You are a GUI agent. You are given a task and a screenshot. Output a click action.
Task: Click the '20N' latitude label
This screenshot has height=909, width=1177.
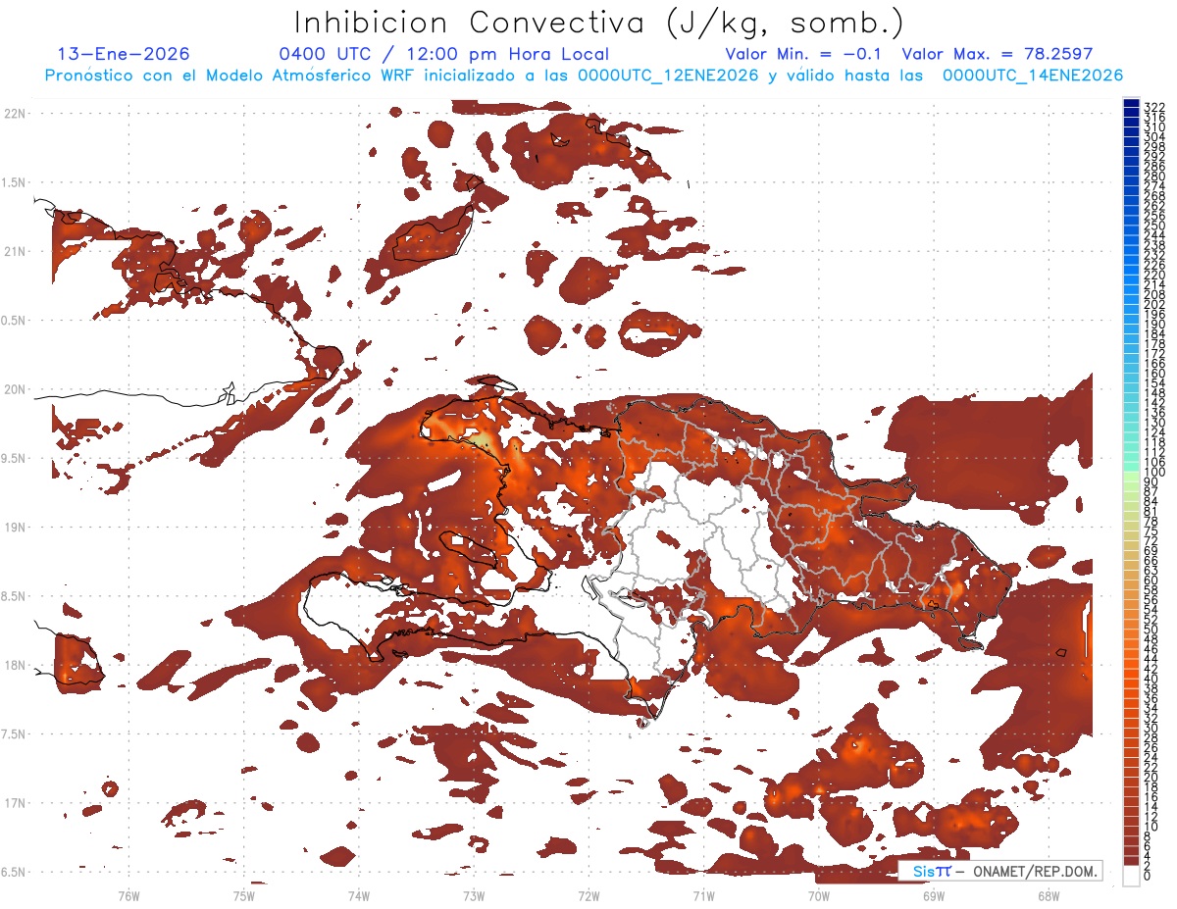[15, 389]
